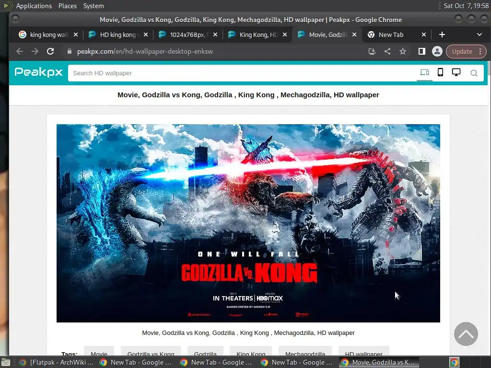Close the 'HD king kong' tab
The width and height of the screenshot is (491, 368).
click(x=146, y=34)
